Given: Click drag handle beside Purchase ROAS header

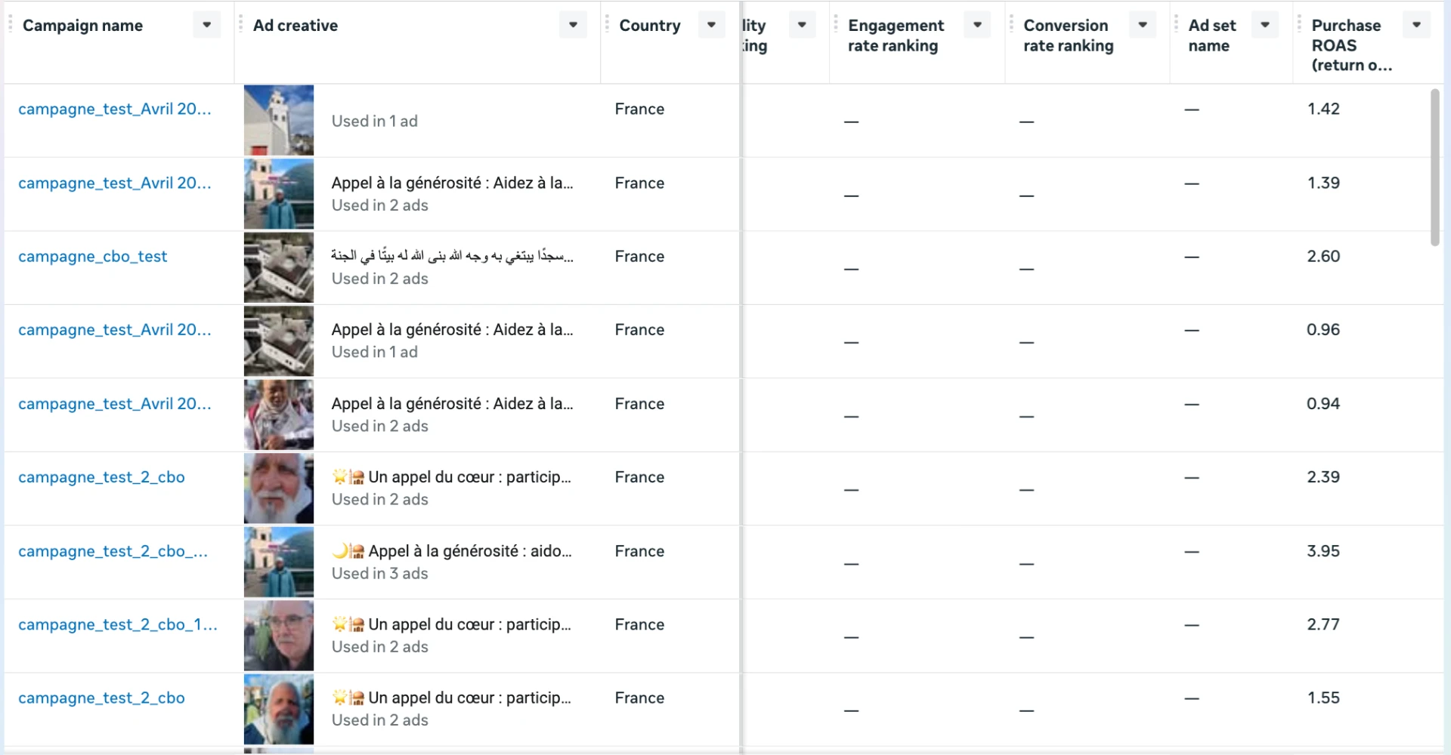Looking at the screenshot, I should [1299, 25].
